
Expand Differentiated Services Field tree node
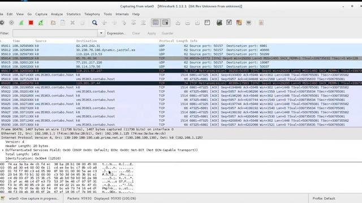(3, 150)
